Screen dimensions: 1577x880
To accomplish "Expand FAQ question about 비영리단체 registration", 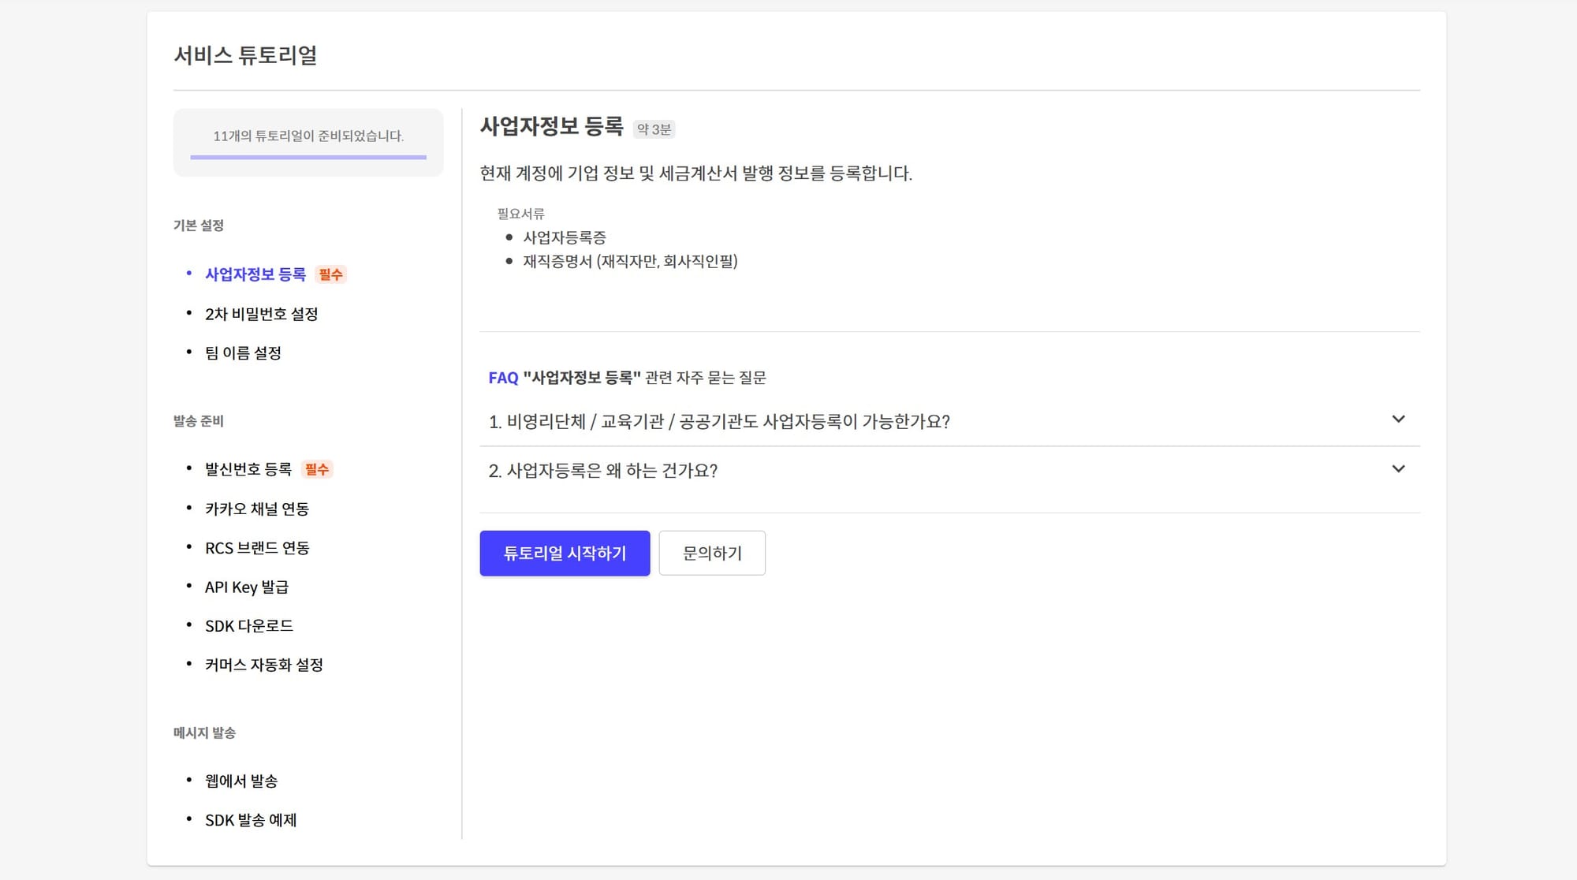I will (720, 422).
